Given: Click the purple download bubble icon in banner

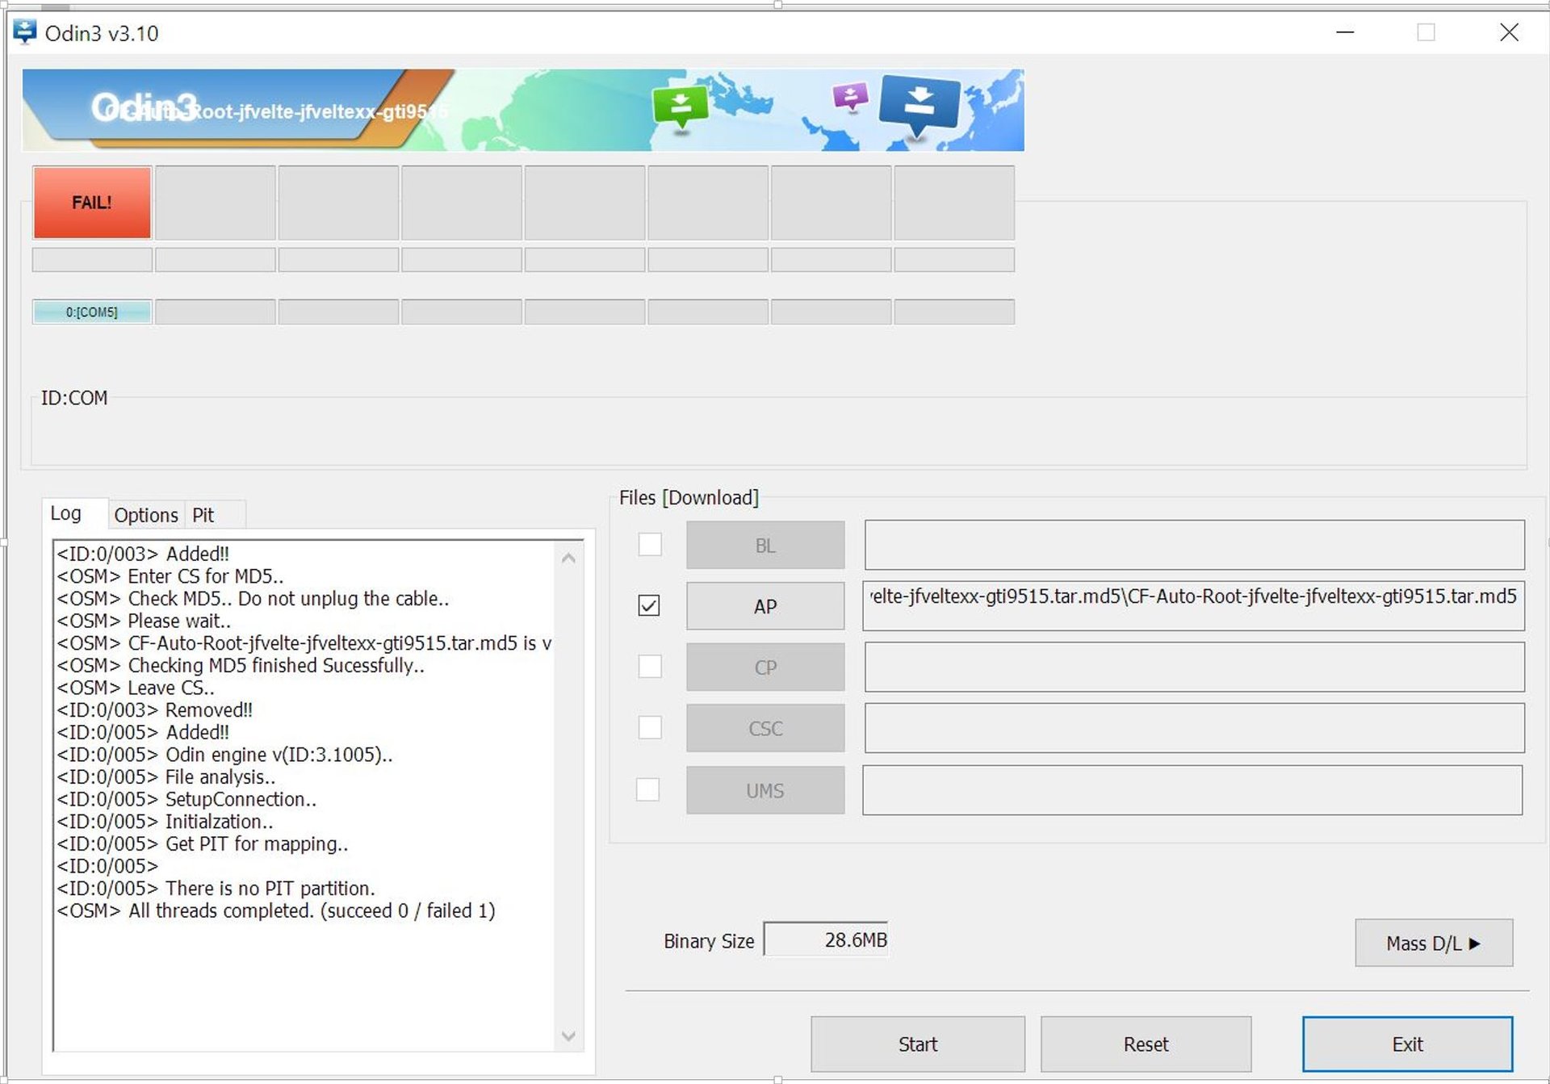Looking at the screenshot, I should click(850, 97).
